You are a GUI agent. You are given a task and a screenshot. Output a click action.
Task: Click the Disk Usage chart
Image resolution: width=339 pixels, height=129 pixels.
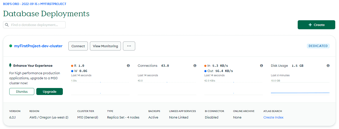pos(300,88)
